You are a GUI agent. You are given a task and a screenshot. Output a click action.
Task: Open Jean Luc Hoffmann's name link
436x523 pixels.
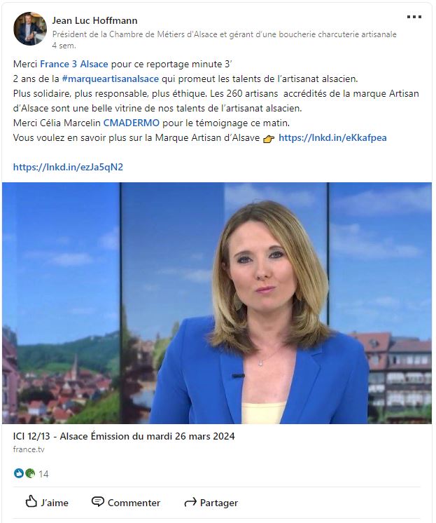(94, 20)
